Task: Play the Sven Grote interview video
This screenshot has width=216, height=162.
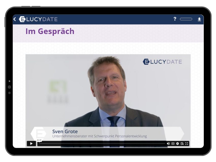Action: pyautogui.click(x=31, y=144)
